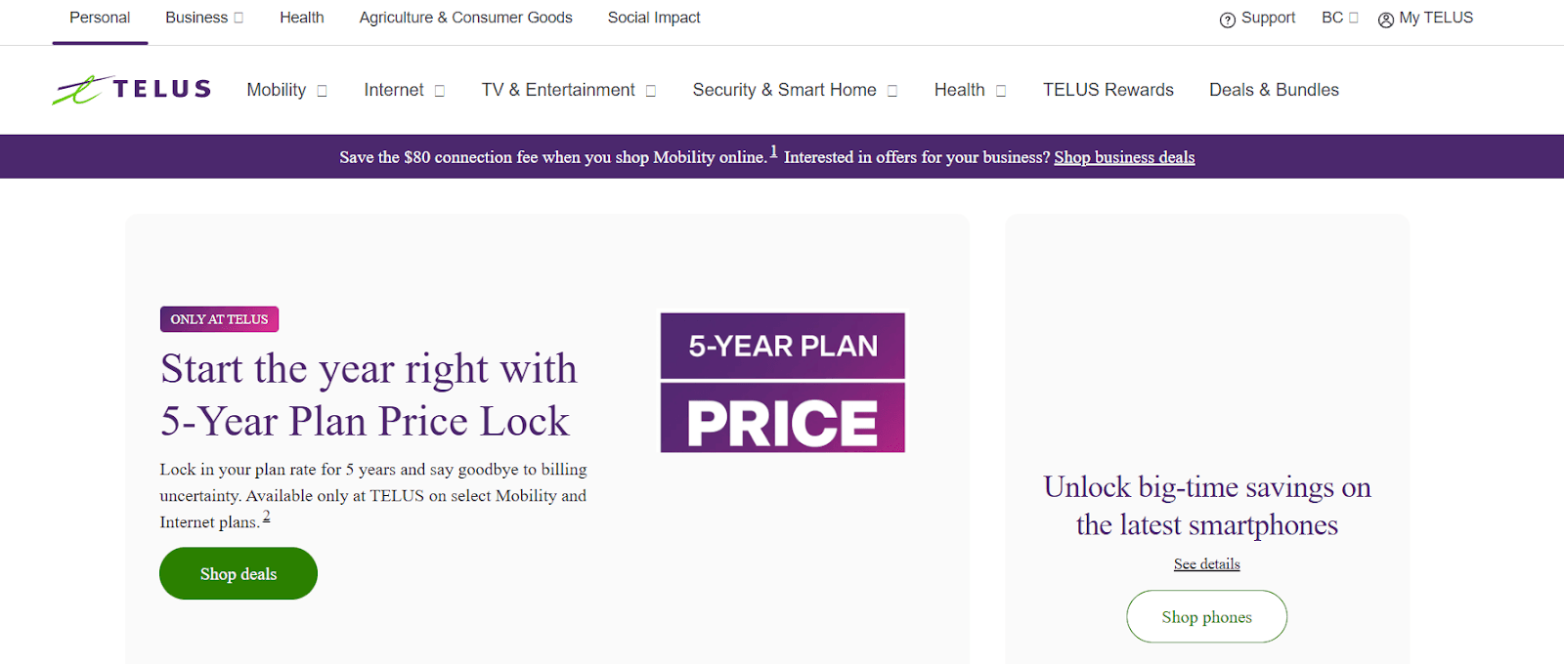This screenshot has height=664, width=1564.
Task: Open TV & Entertainment dropdown
Action: click(x=568, y=90)
